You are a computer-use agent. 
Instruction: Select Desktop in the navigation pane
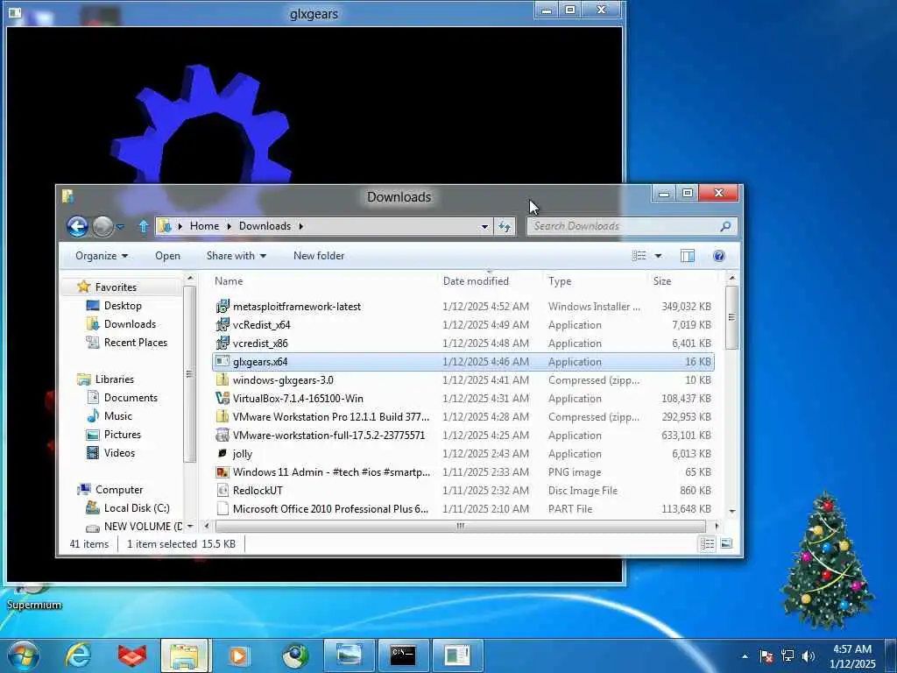coord(123,306)
